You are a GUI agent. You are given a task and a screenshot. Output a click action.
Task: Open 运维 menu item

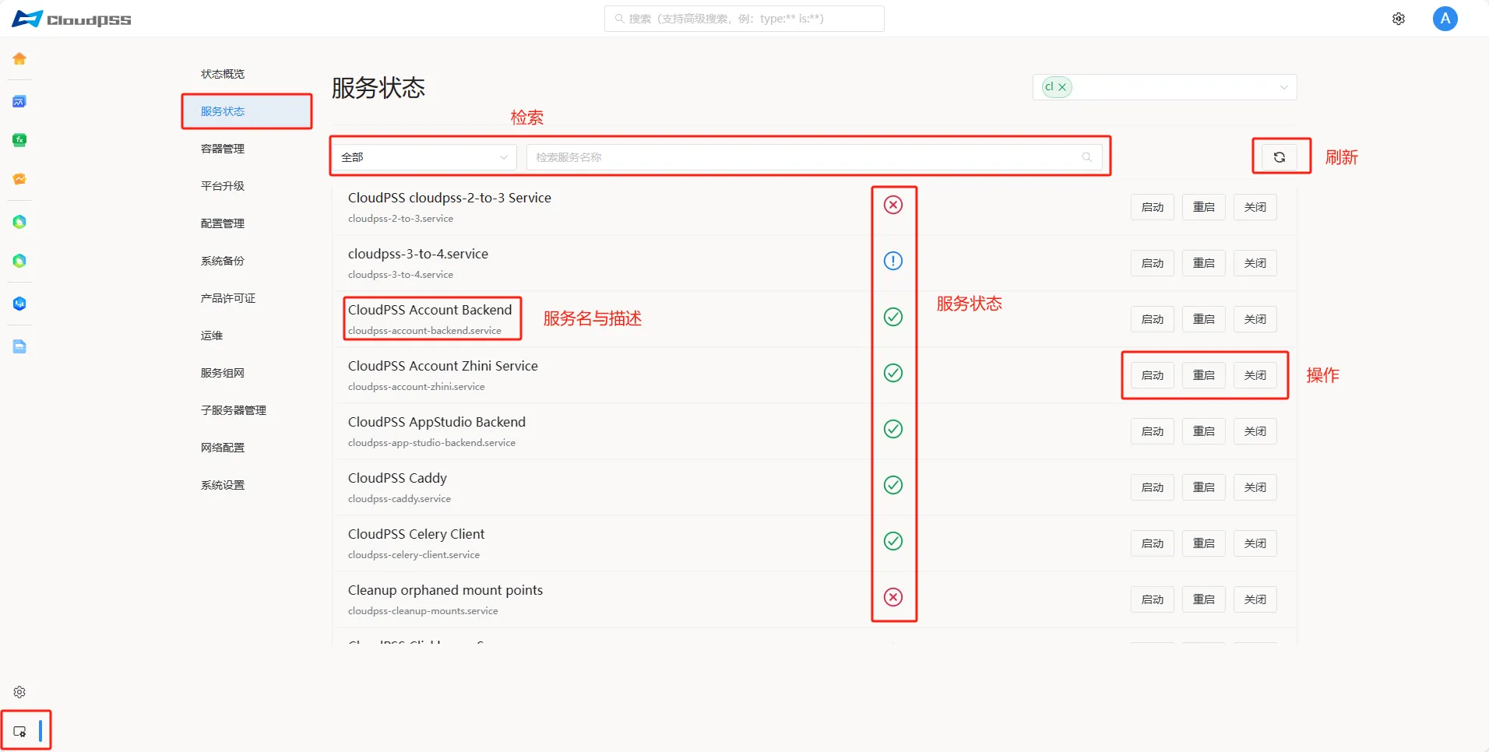(212, 336)
